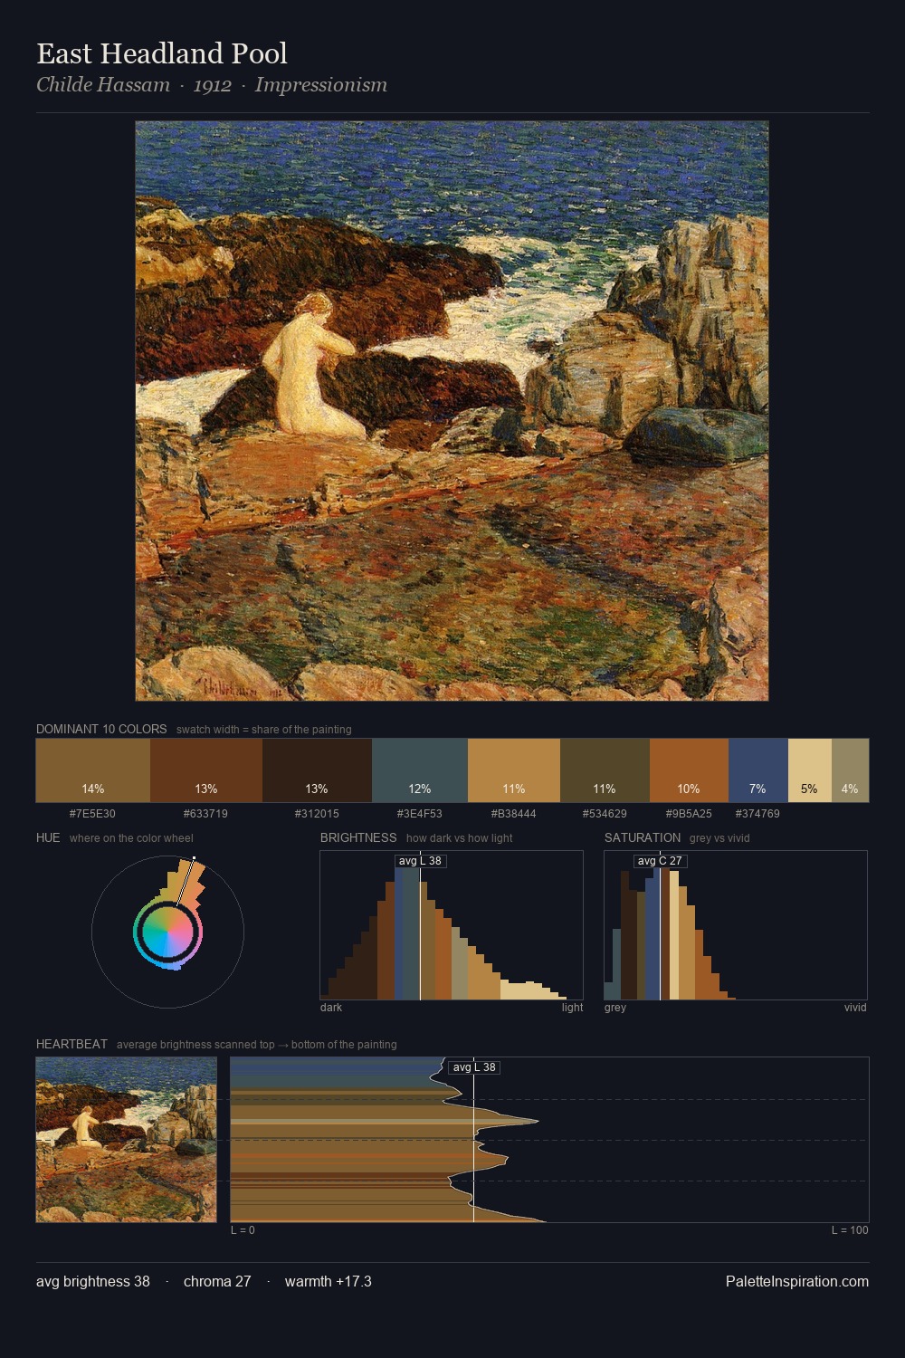Click the BRIGHTNESS section heading
905x1358 pixels.
[x=358, y=837]
